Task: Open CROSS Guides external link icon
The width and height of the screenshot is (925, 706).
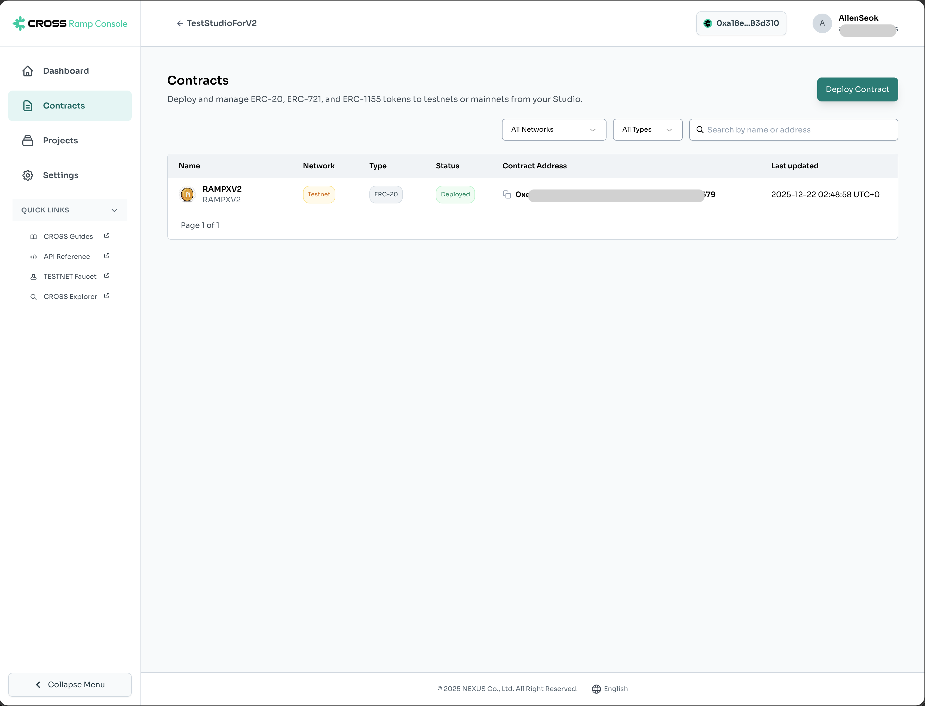Action: (106, 236)
